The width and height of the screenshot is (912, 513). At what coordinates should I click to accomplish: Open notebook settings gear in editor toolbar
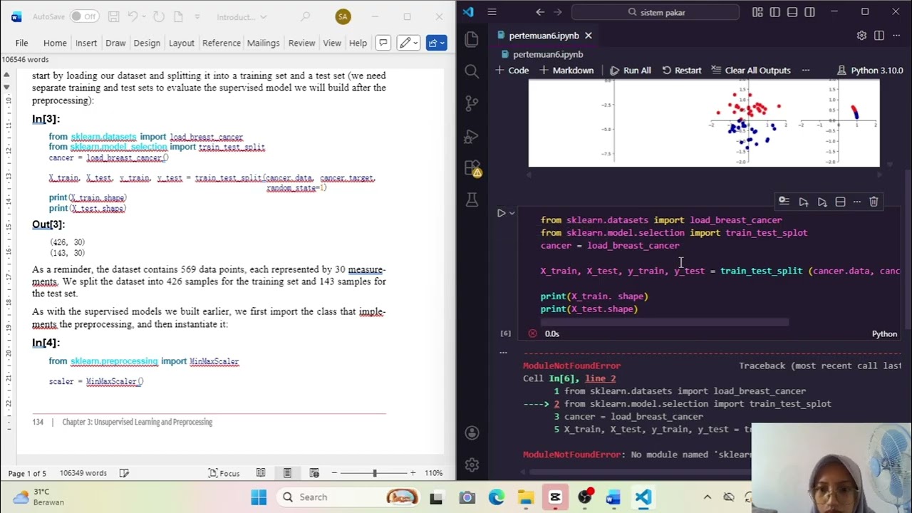(x=861, y=36)
